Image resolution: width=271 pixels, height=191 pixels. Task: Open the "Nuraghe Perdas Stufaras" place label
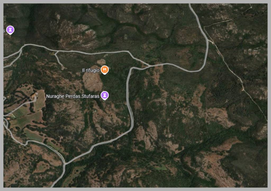pyautogui.click(x=73, y=96)
